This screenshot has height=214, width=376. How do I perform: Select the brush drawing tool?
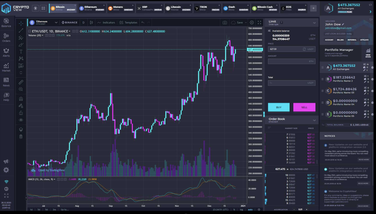21,45
